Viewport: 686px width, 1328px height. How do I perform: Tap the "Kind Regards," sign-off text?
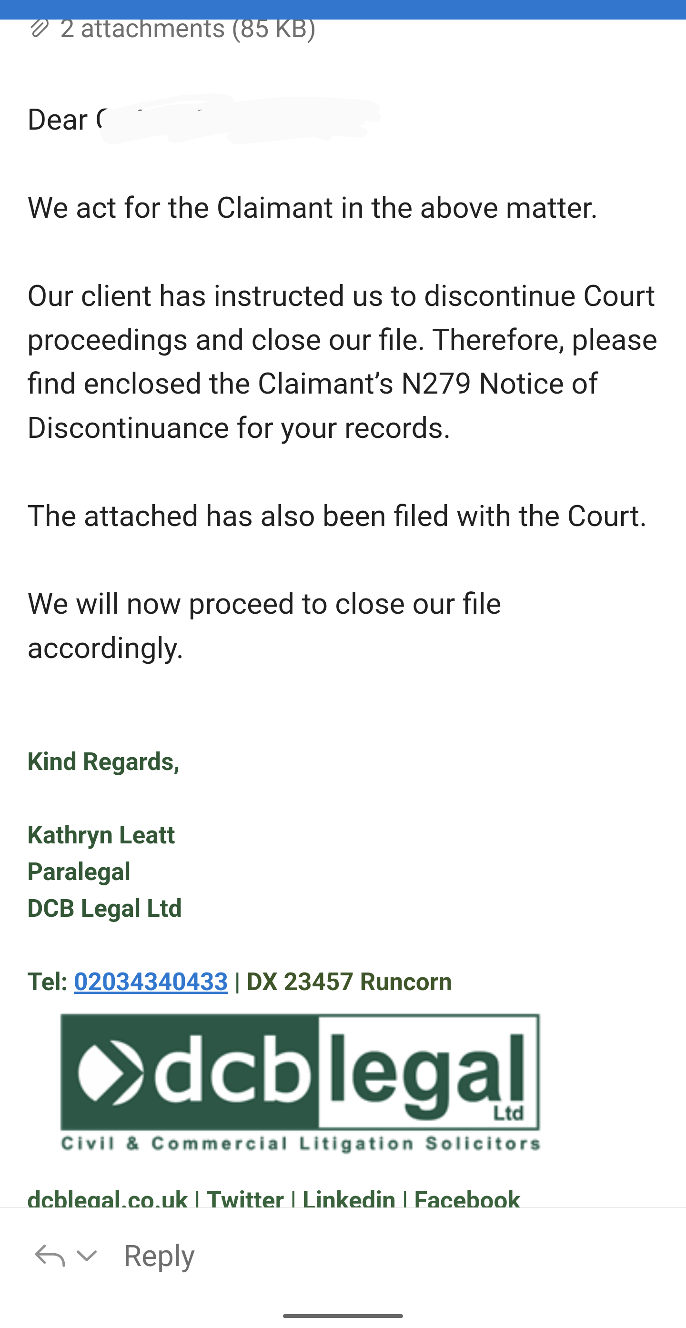pyautogui.click(x=103, y=762)
